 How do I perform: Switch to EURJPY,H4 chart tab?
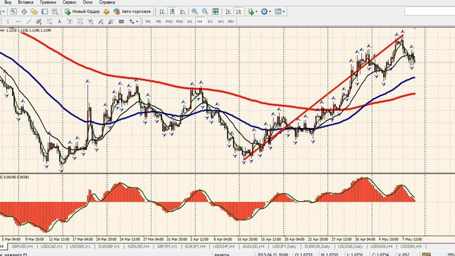196,247
